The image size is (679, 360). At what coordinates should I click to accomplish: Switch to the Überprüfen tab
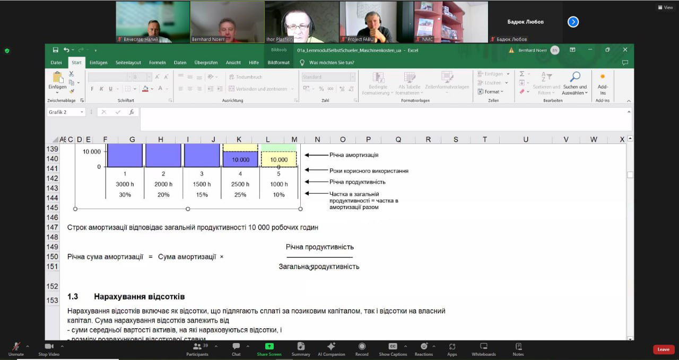[x=206, y=62]
